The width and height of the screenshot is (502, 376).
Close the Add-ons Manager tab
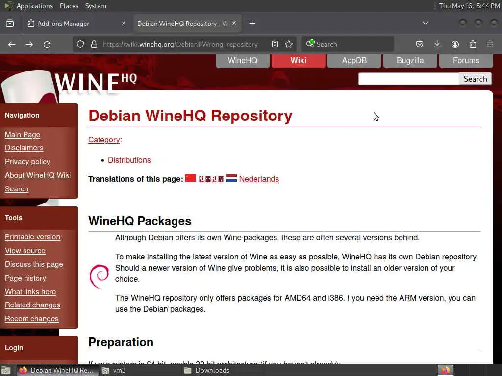pos(123,23)
